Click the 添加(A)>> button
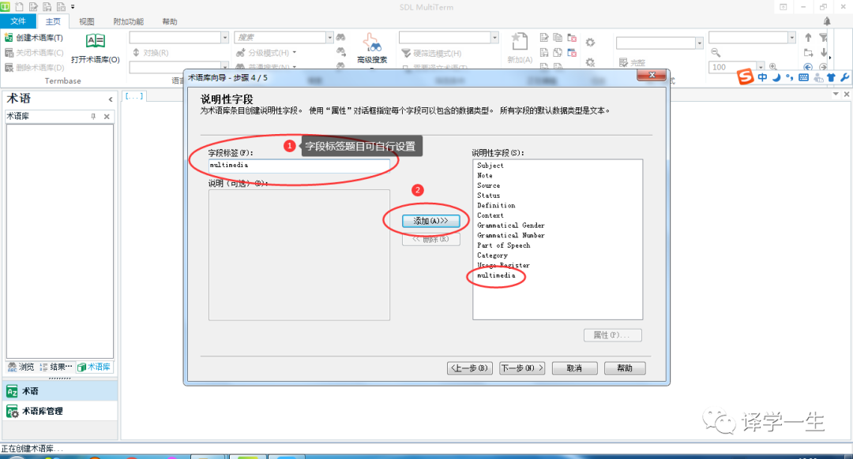The image size is (853, 459). 431,221
